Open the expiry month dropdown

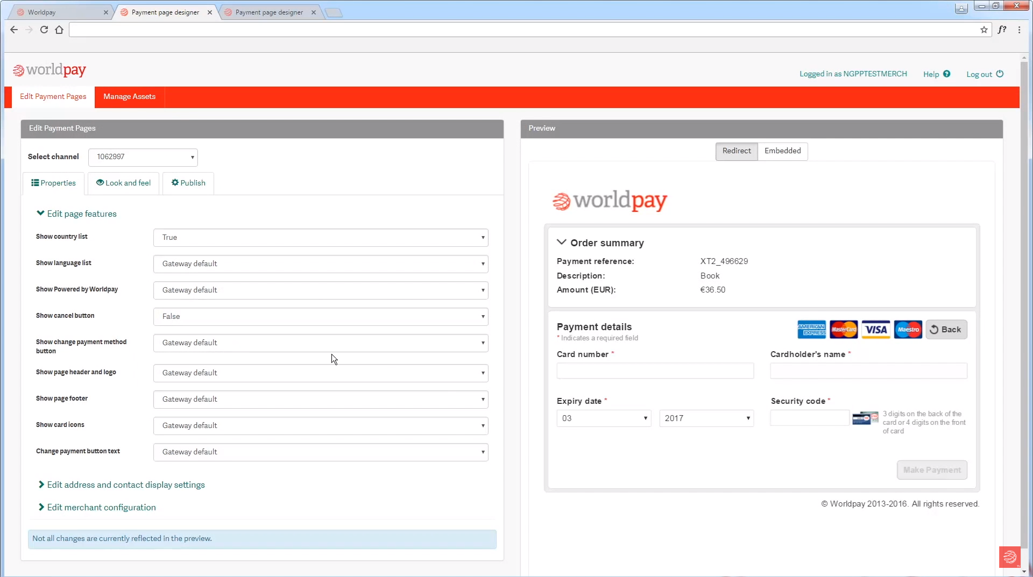point(604,418)
